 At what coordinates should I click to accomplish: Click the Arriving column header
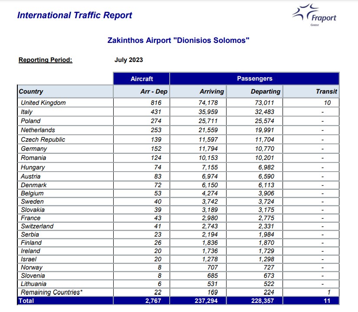coord(198,91)
